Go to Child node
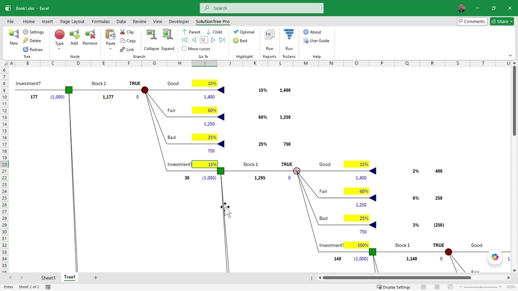This screenshot has height=291, width=518. click(x=214, y=32)
